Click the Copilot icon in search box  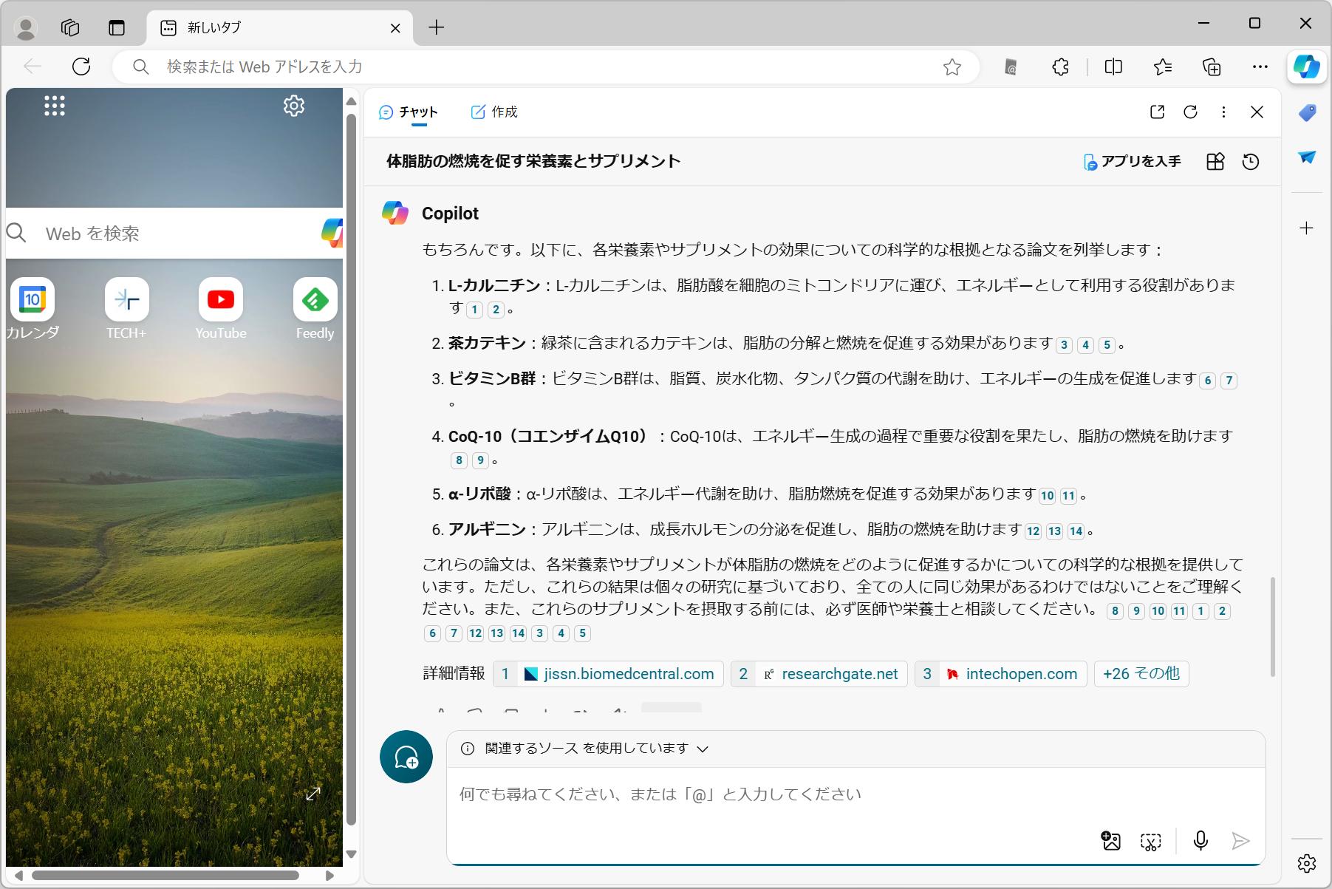click(x=332, y=234)
